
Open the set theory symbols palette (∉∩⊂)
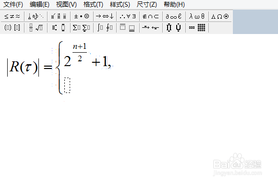click(x=151, y=16)
